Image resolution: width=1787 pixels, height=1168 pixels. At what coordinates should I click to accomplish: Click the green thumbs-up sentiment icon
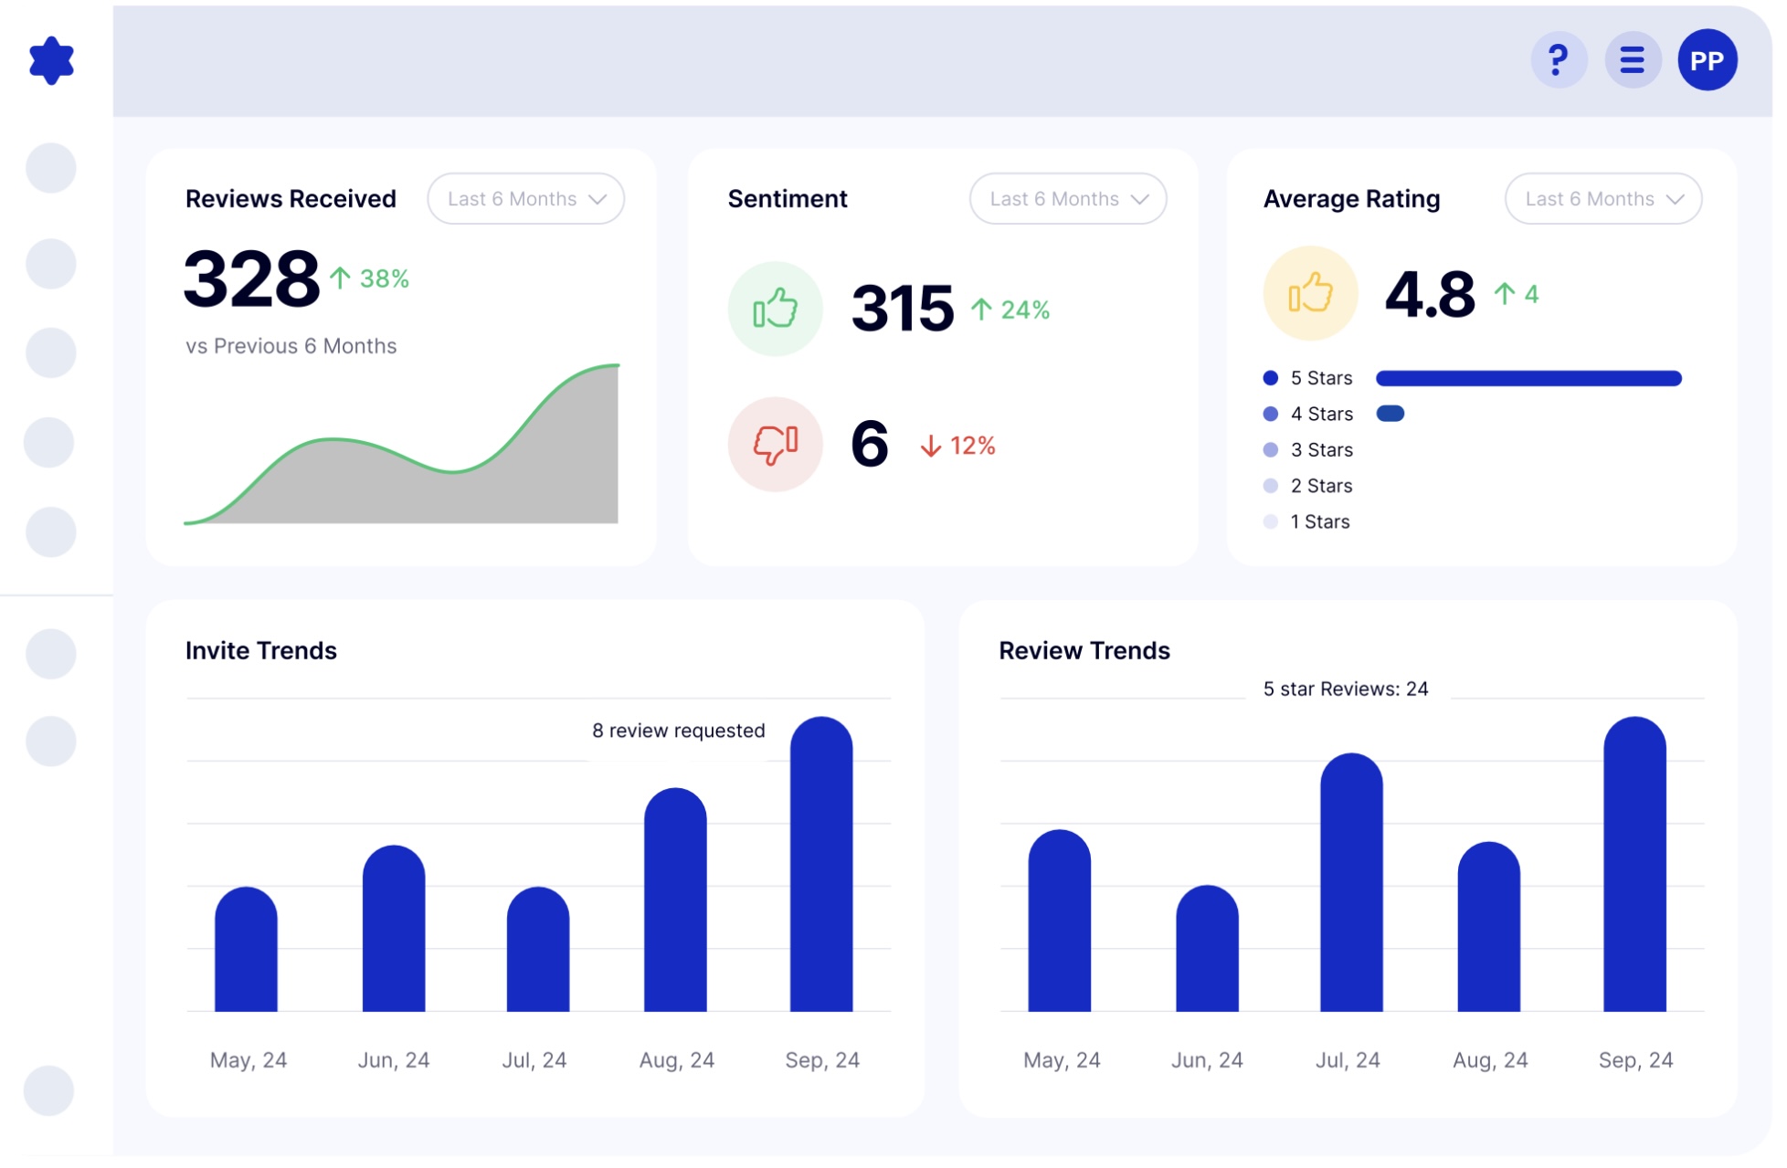point(775,309)
